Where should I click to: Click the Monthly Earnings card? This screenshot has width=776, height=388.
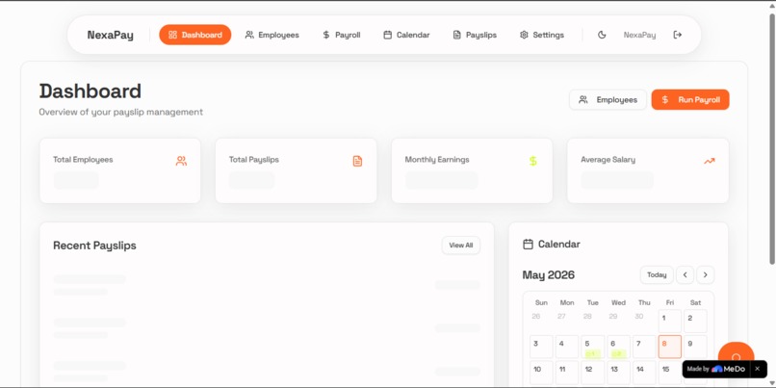pyautogui.click(x=472, y=170)
